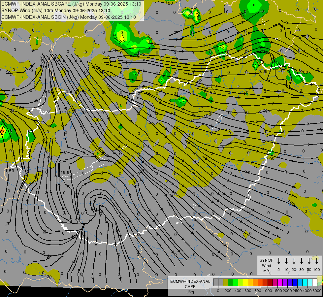Click the 'J/kg' unit in CAPE legend
This screenshot has width=323, height=297.
pos(190,292)
